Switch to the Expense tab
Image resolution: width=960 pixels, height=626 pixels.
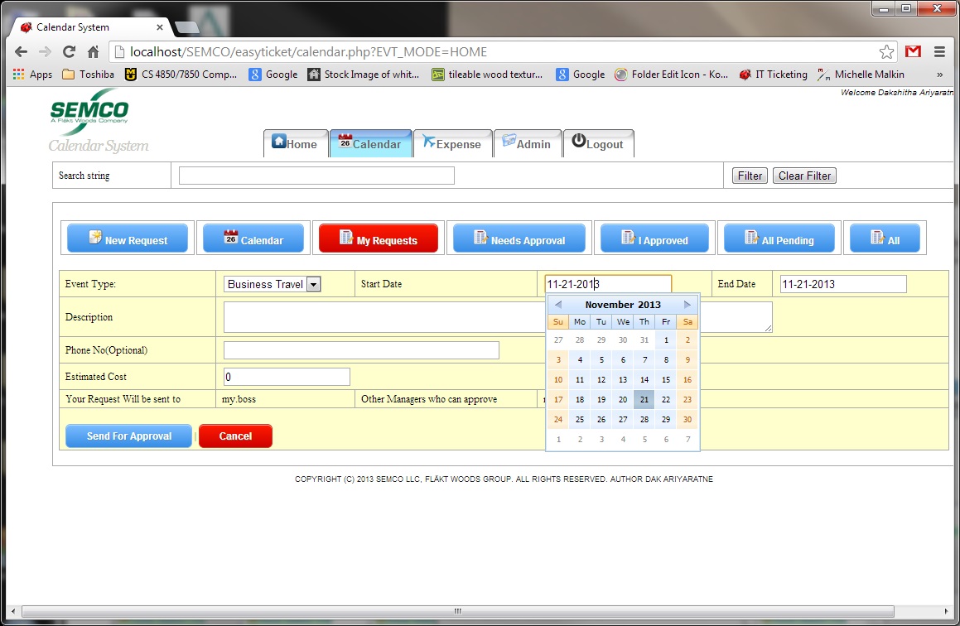(451, 144)
